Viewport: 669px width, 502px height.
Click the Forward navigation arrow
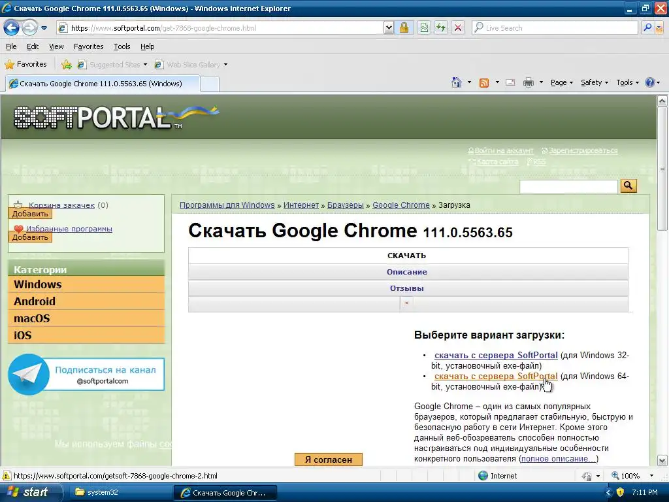coord(29,28)
